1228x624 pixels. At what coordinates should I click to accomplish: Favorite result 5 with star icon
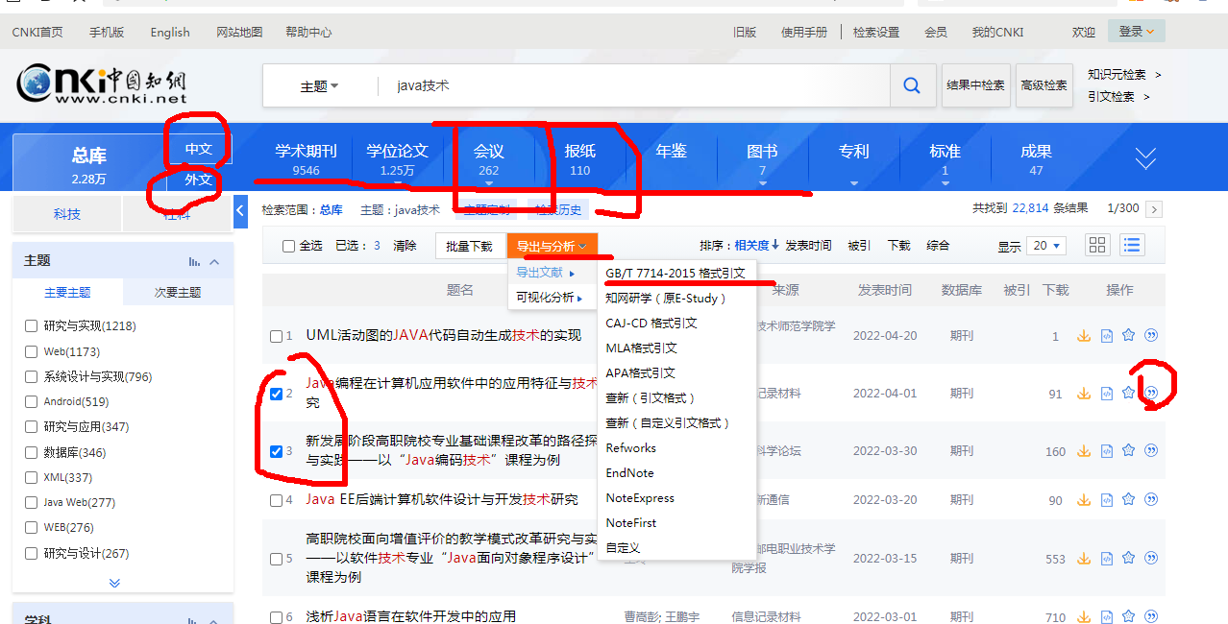(x=1129, y=558)
